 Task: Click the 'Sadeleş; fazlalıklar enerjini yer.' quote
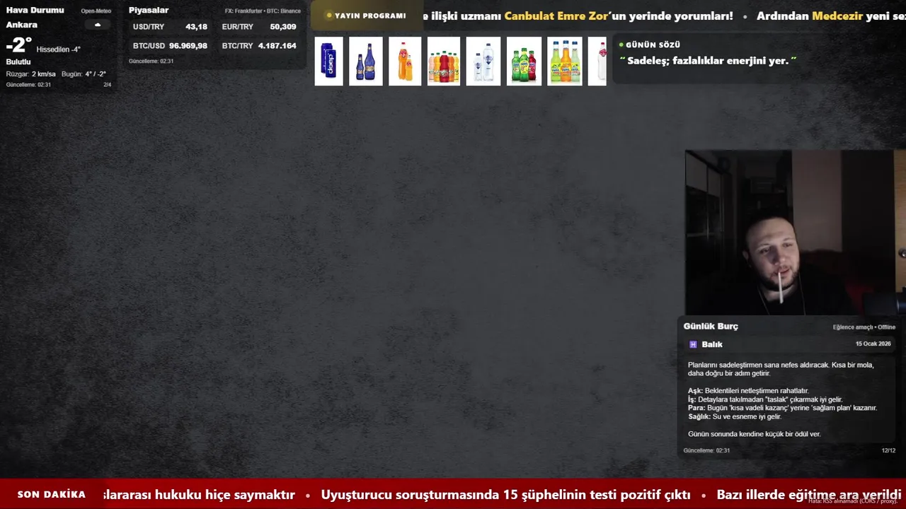[708, 61]
